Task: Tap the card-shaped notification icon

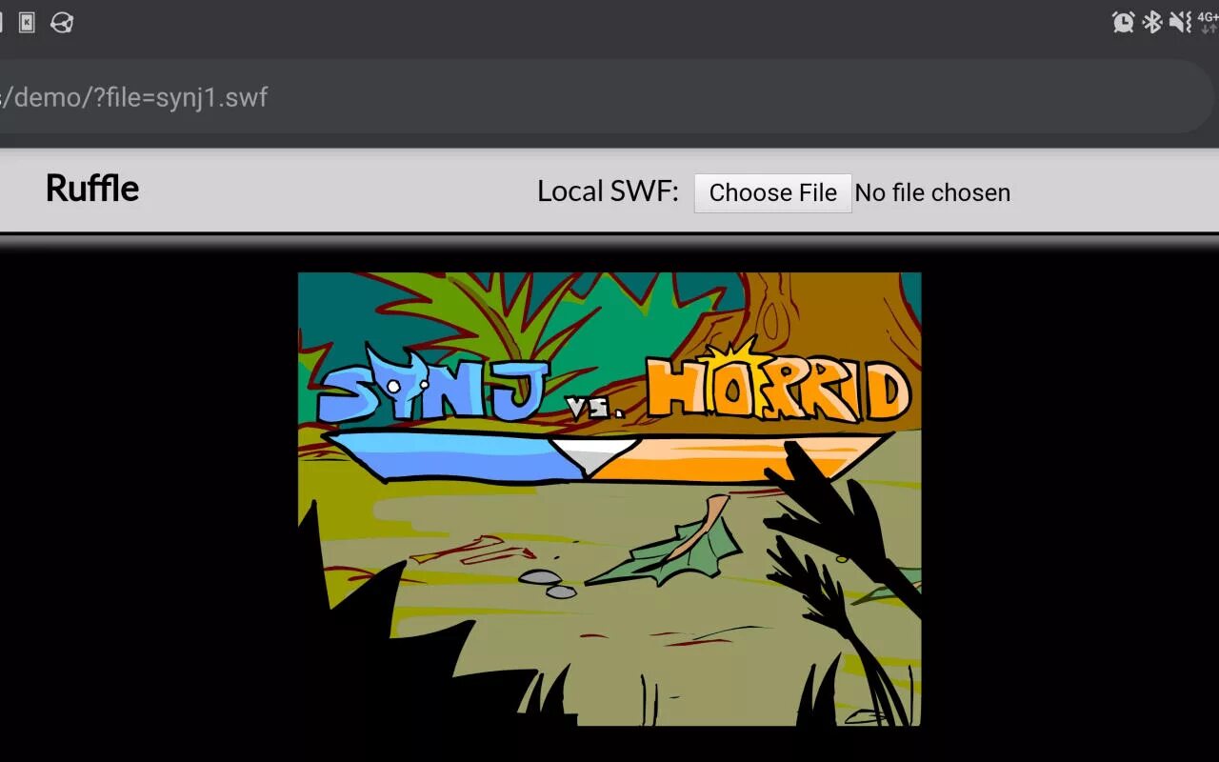Action: (x=27, y=22)
